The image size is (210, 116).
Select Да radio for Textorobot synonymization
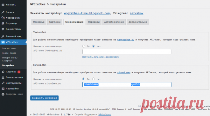[x=84, y=46]
